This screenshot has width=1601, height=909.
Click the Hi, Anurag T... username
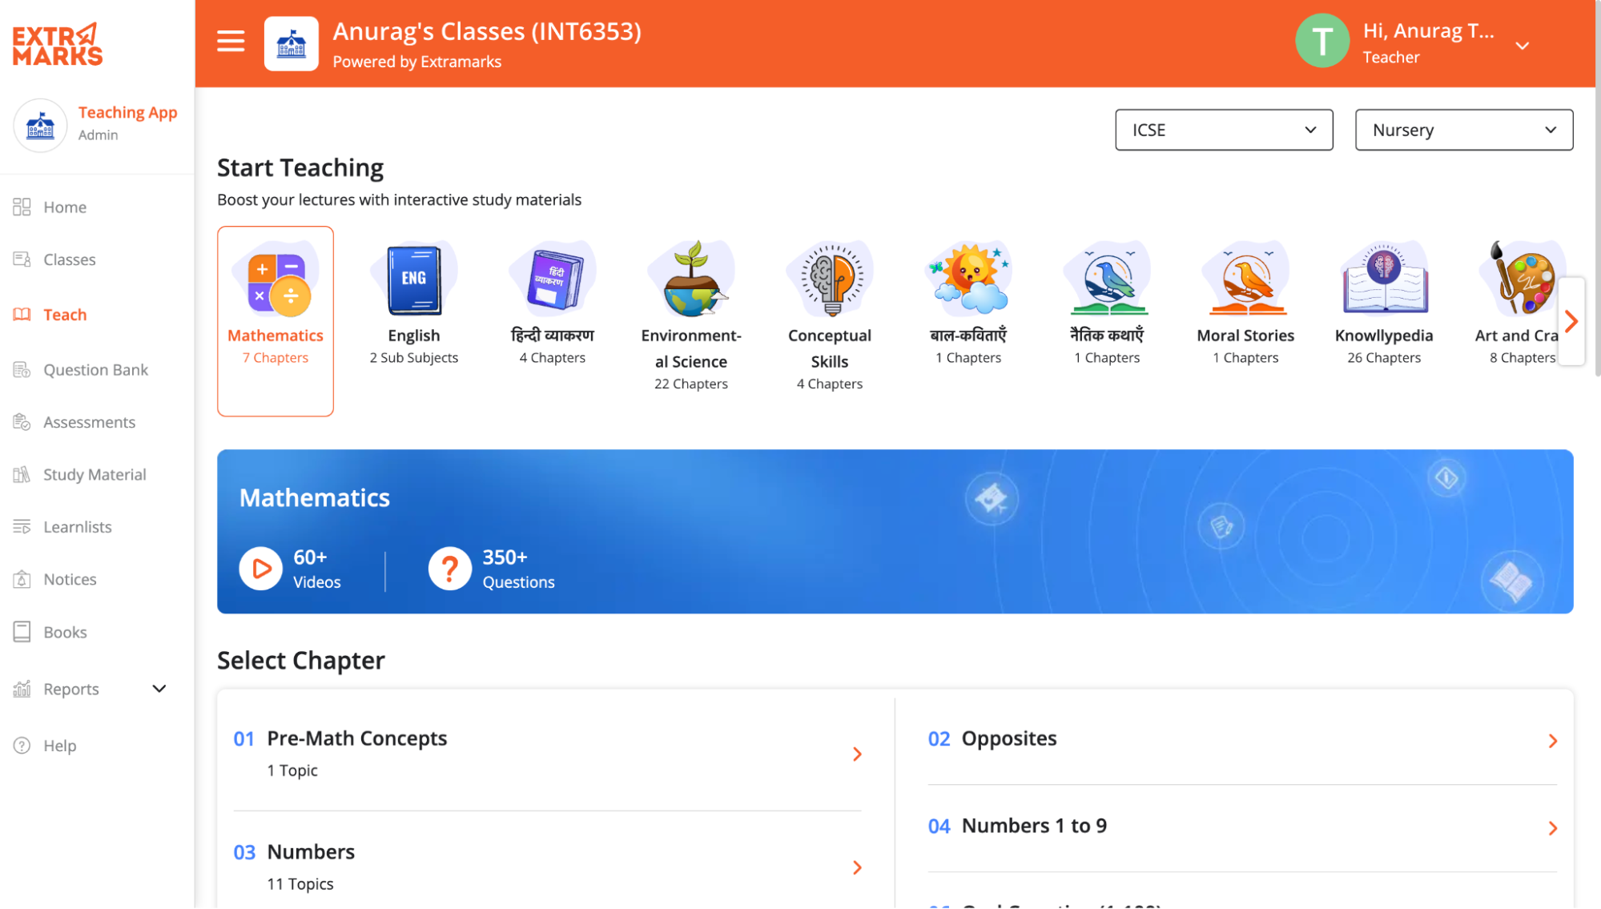(1428, 31)
